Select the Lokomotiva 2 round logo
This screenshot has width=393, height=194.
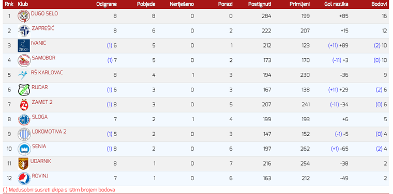(x=24, y=134)
